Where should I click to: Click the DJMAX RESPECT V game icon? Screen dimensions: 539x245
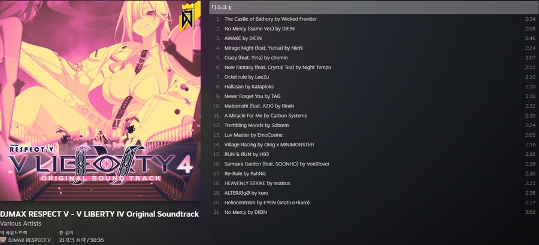(3, 240)
